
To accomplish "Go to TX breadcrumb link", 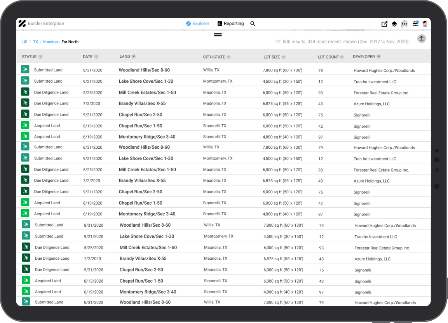I will tap(35, 42).
